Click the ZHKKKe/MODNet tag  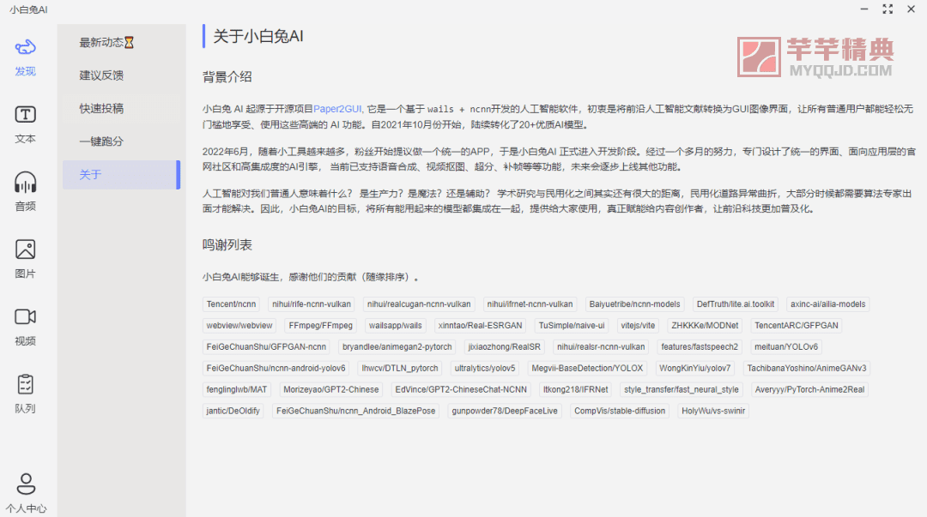click(705, 326)
